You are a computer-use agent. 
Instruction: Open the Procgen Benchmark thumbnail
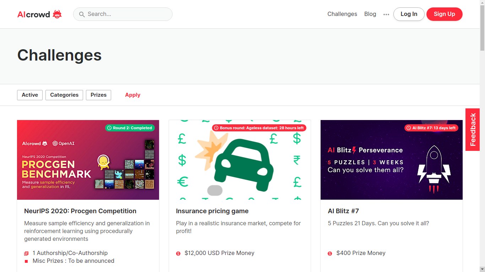point(88,160)
